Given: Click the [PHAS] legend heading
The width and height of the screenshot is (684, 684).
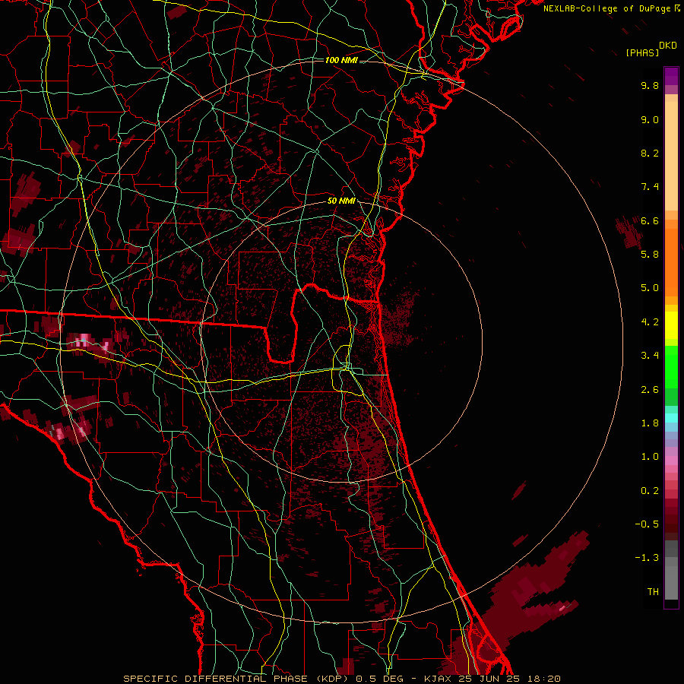Looking at the screenshot, I should point(642,53).
